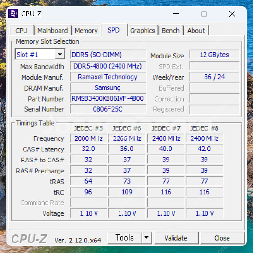
Task: Minimize the CPU-Z window
Action: point(176,14)
